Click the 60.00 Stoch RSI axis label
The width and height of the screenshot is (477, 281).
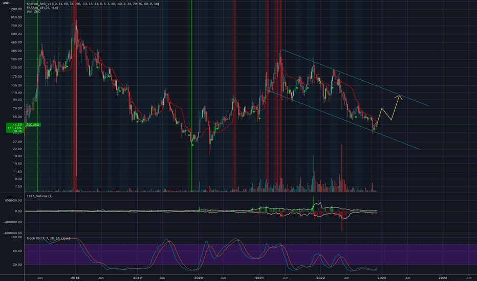(x=17, y=251)
